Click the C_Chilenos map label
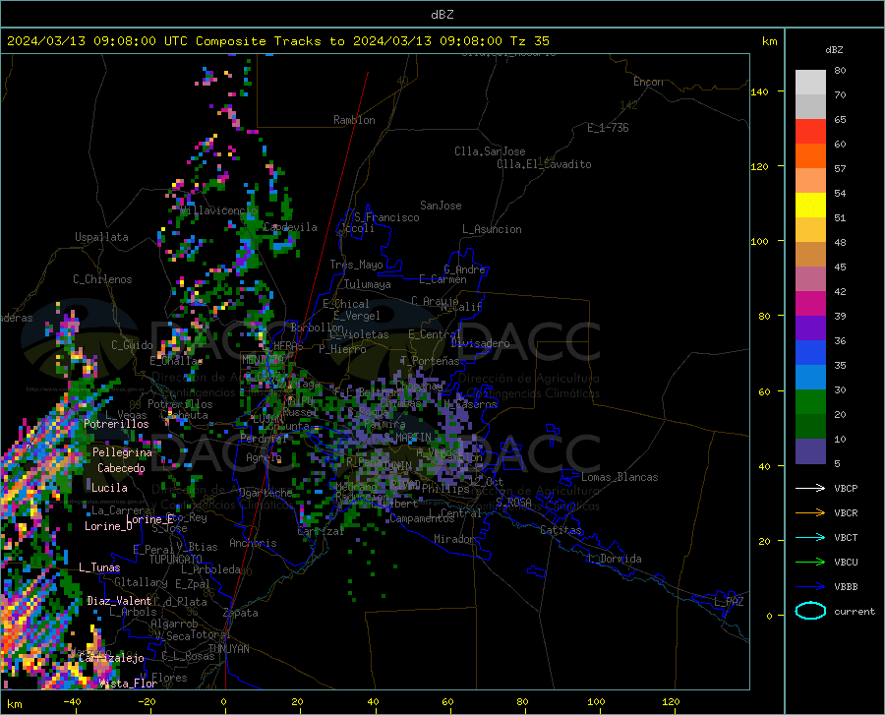The height and width of the screenshot is (715, 885). coord(102,279)
